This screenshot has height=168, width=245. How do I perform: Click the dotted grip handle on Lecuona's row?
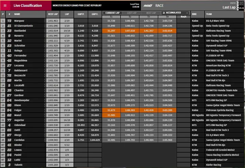(x=45, y=66)
